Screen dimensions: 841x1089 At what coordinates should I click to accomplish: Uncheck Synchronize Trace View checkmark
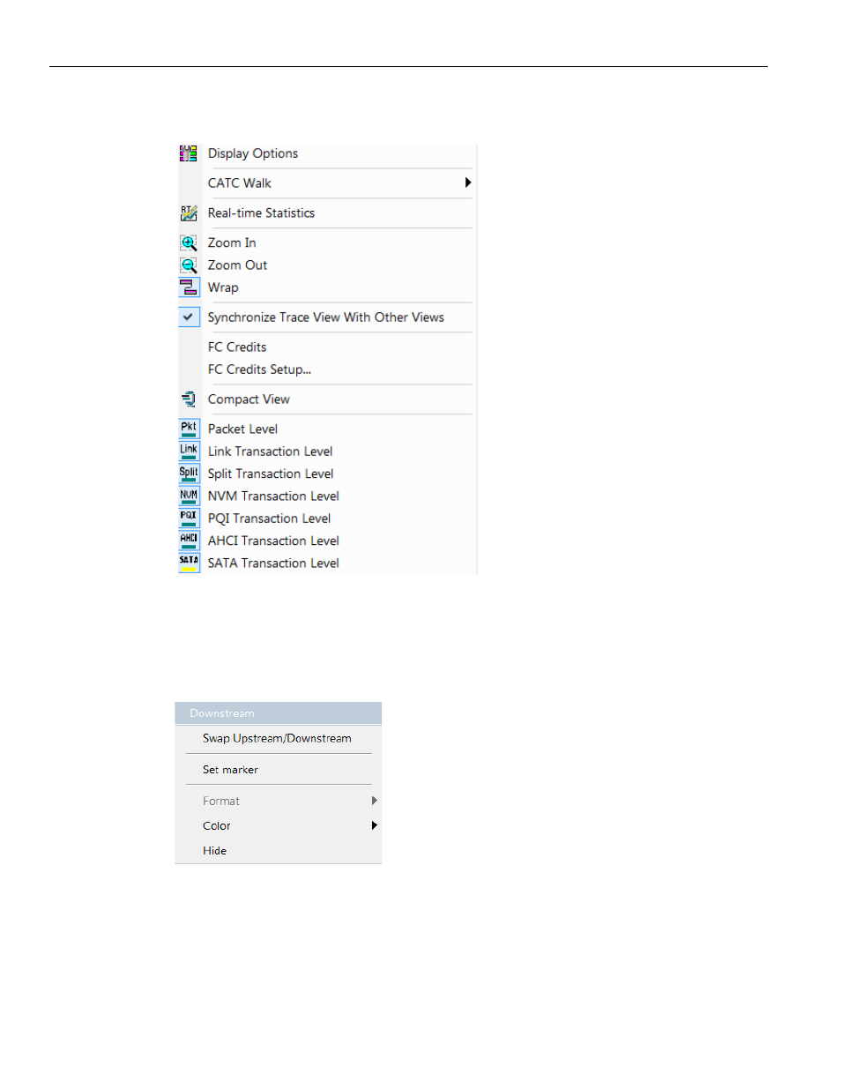(x=189, y=317)
